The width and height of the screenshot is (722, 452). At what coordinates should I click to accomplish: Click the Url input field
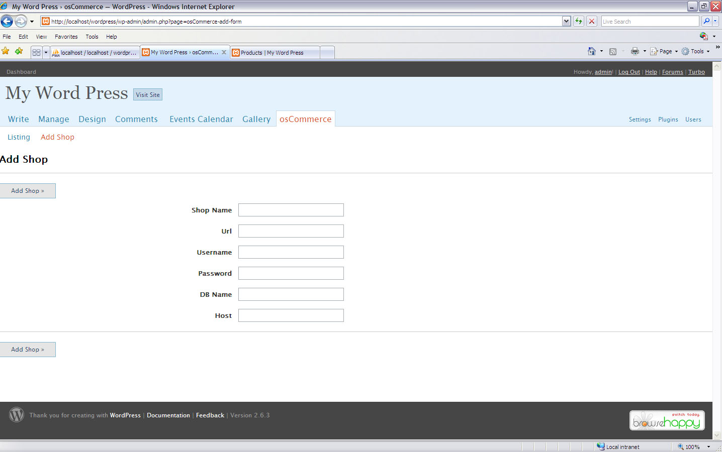291,231
